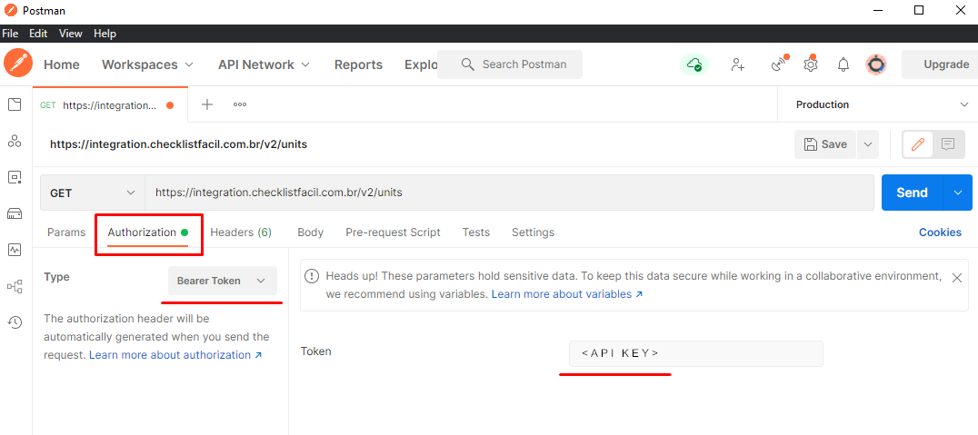Open the File menu
This screenshot has width=978, height=435.
pos(10,34)
